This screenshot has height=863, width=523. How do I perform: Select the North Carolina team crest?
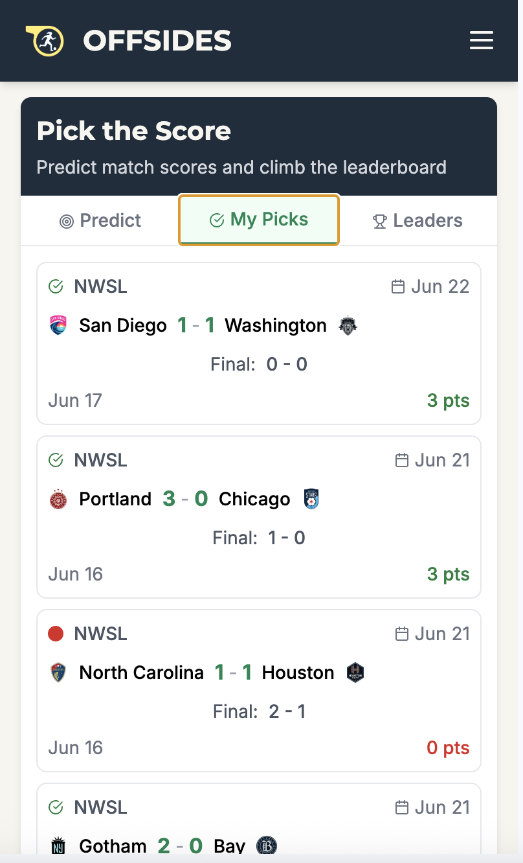pos(58,673)
